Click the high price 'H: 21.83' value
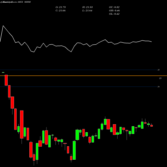 pyautogui.click(x=88, y=7)
